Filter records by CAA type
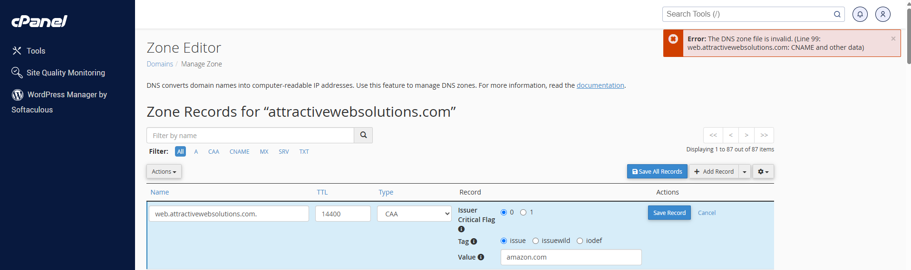This screenshot has width=911, height=270. coord(213,151)
